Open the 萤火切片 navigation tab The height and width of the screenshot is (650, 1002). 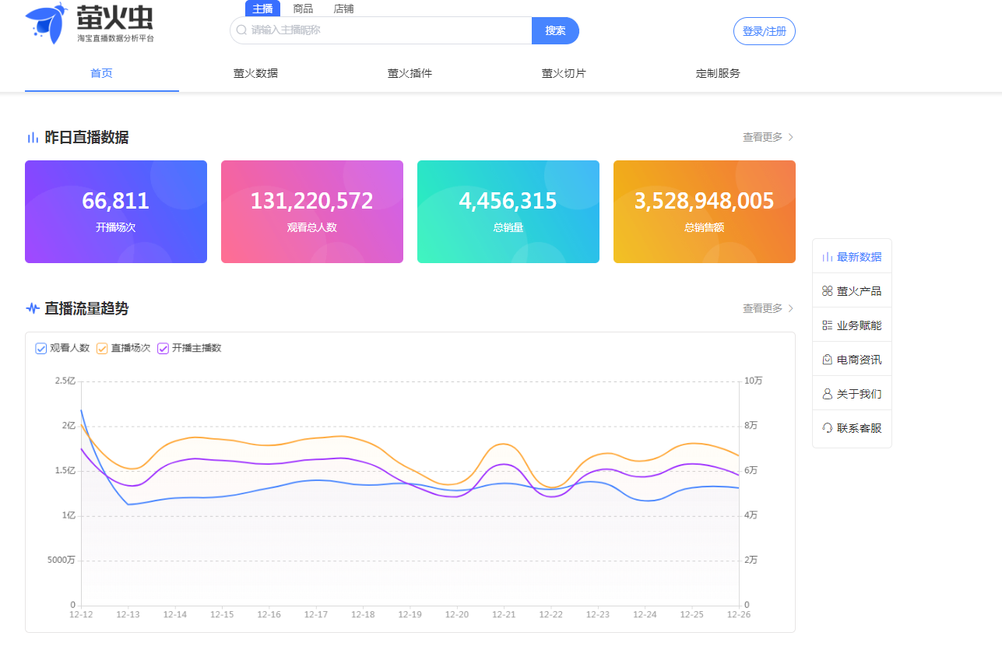(x=564, y=73)
